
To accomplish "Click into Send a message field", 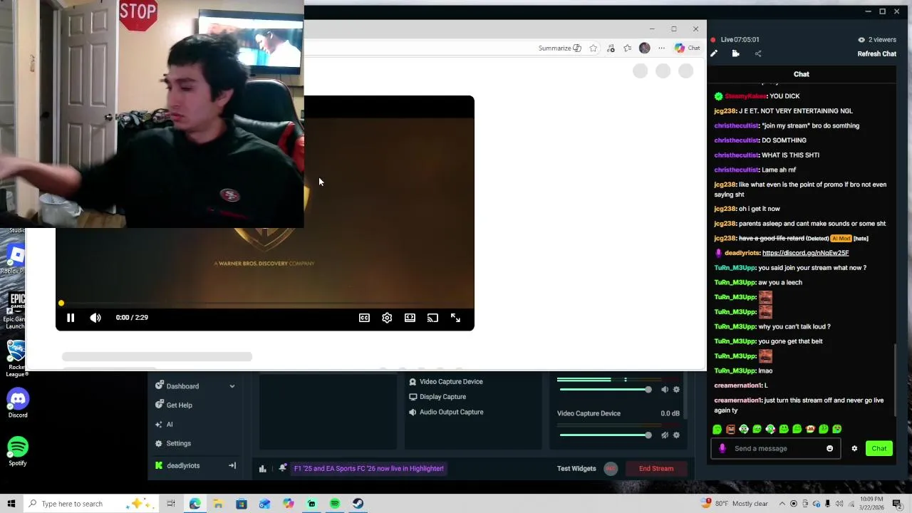I will [x=777, y=449].
